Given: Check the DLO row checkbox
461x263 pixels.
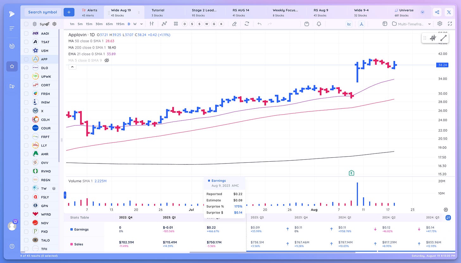Looking at the screenshot, I should pyautogui.click(x=26, y=68).
